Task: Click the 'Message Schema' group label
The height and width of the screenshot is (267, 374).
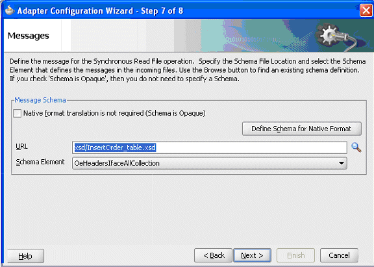Action: pyautogui.click(x=40, y=100)
